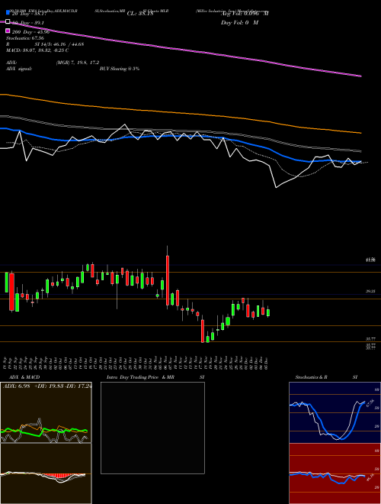Select the 'Stochastics: 67.56' reading
Image resolution: width=381 pixels, height=504 pixels.
(x=25, y=38)
